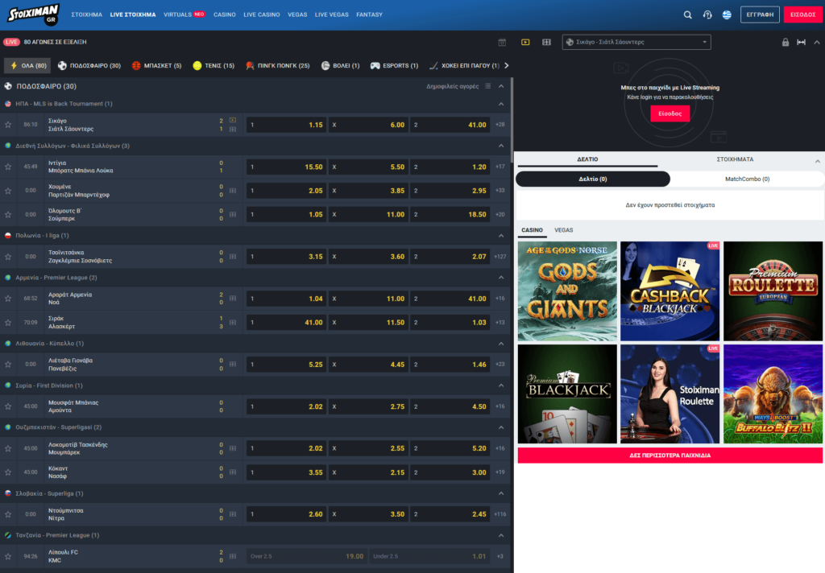Screen dimensions: 825x573
Task: Click the streaming icon for Σικάγο match
Action: click(233, 121)
